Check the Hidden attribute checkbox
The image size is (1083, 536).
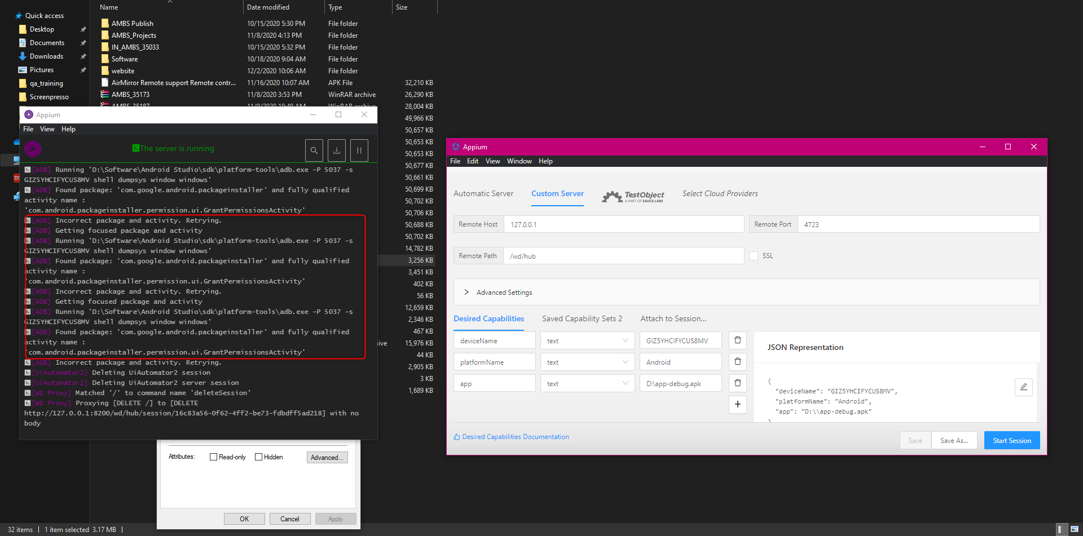tap(258, 457)
